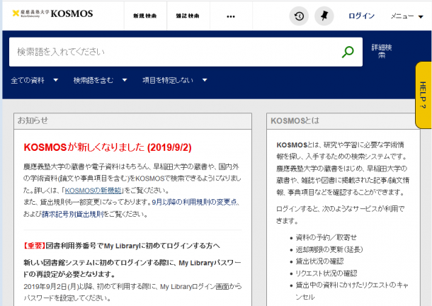Show more navigation items via ellipsis
The width and height of the screenshot is (432, 306).
pos(231,16)
